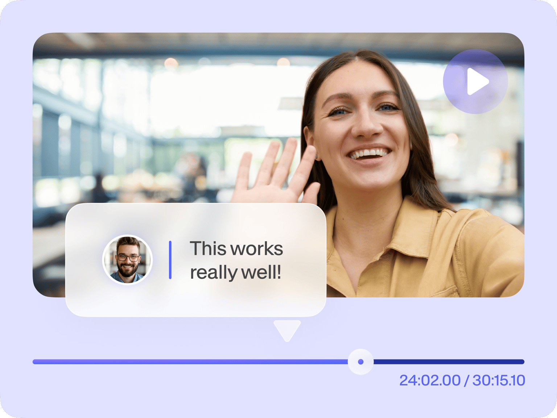The image size is (557, 418).
Task: Click the dark remaining portion of the timeline
Action: 449,362
